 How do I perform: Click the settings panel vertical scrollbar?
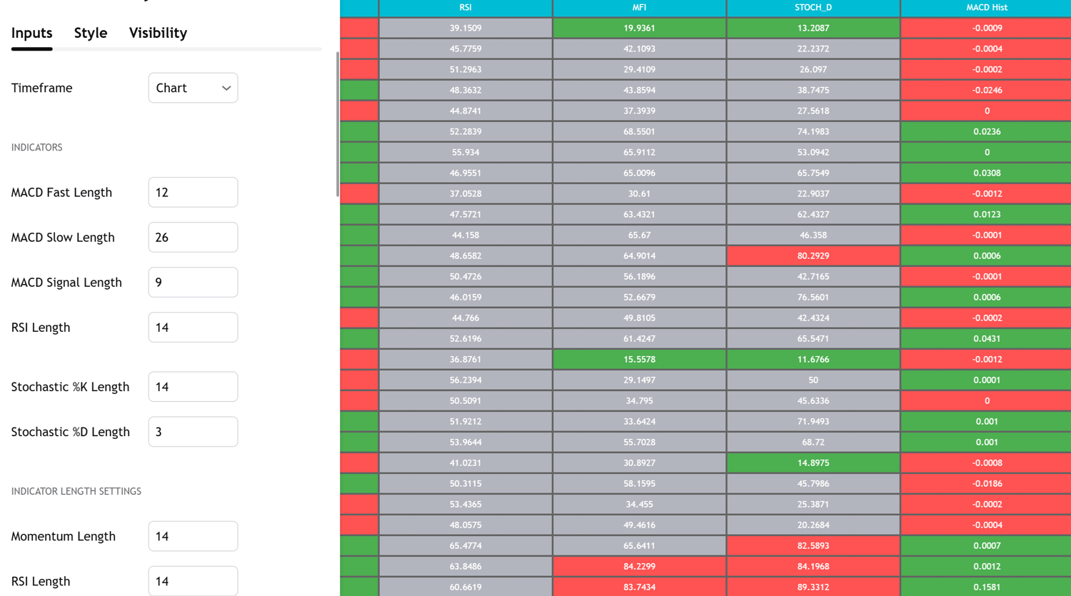click(x=337, y=125)
